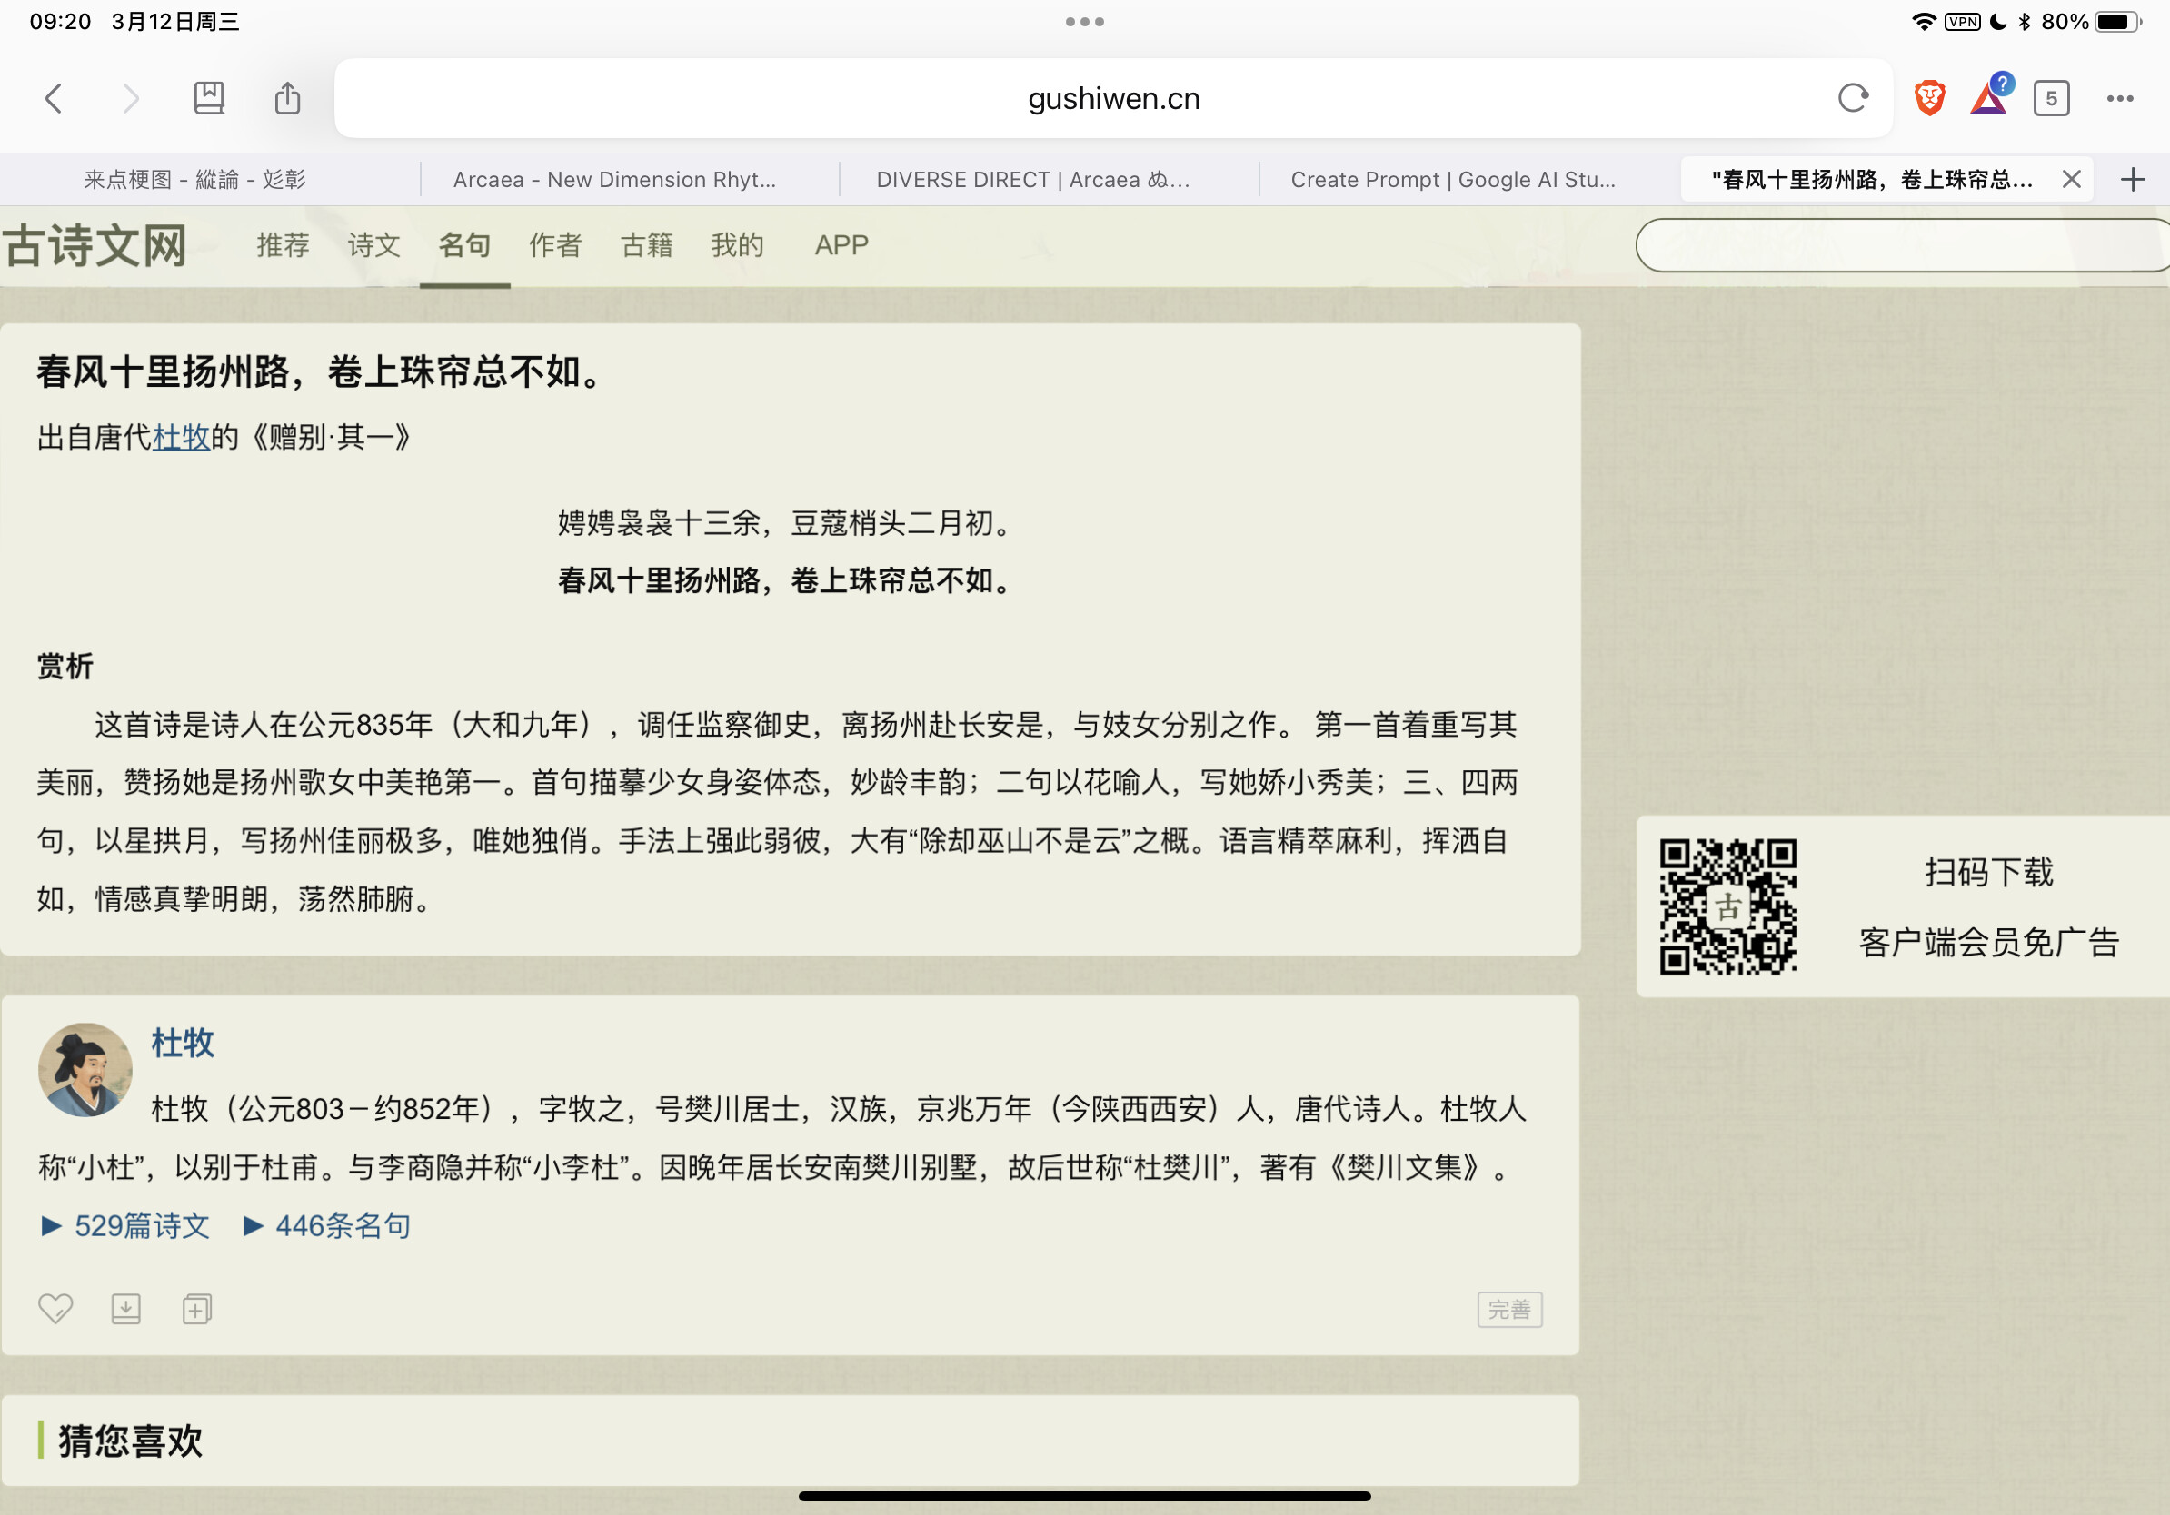Click the download icon below author
This screenshot has height=1515, width=2170.
click(x=125, y=1308)
